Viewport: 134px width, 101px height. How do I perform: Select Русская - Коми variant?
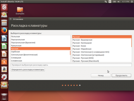coord(102,46)
